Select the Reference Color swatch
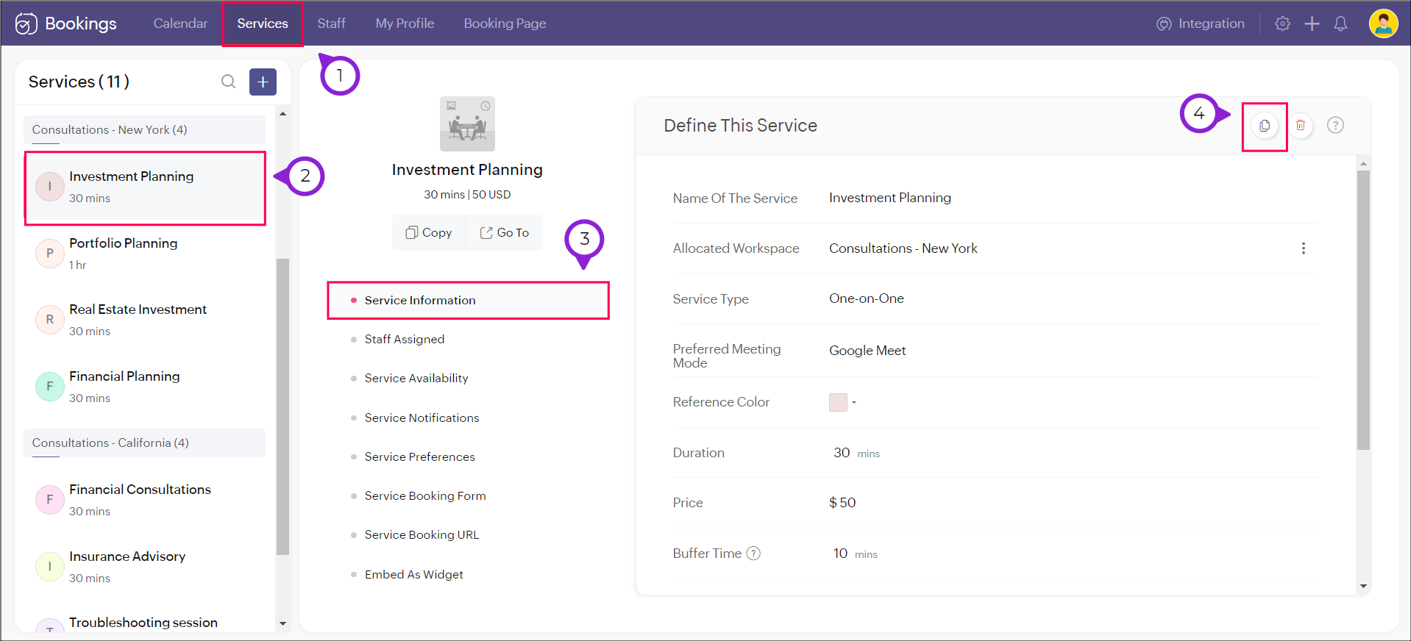Viewport: 1411px width, 641px height. [x=838, y=402]
